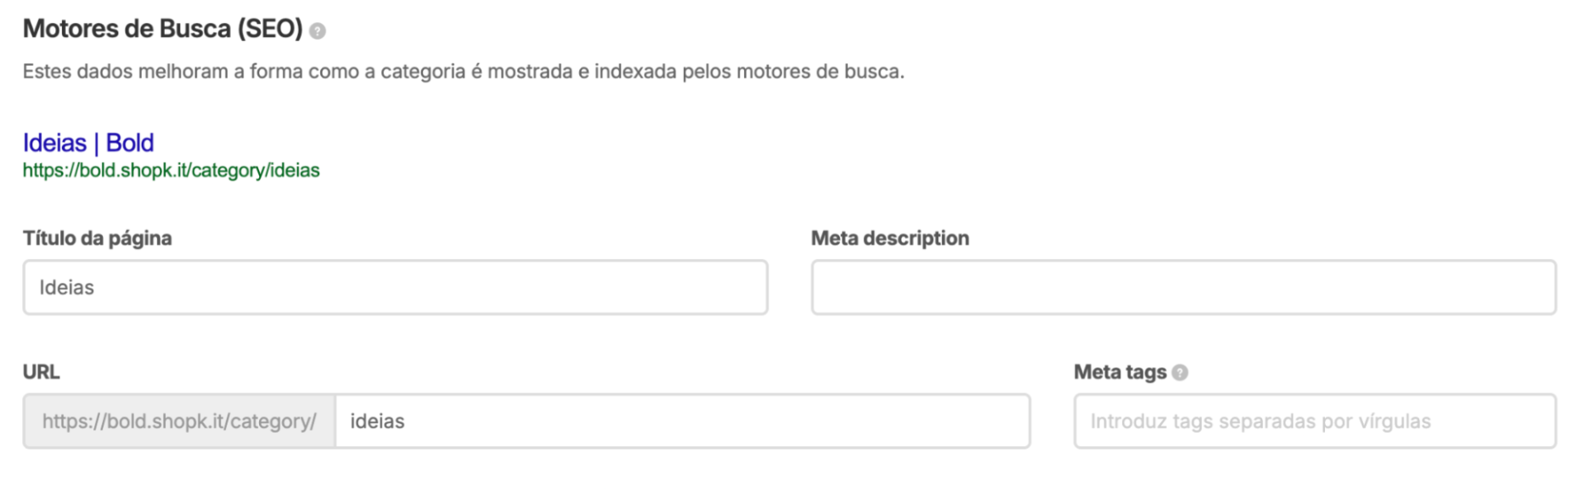The height and width of the screenshot is (489, 1584).
Task: Follow the green bold.shopk.it/category/ideias preview URL
Action: click(171, 171)
